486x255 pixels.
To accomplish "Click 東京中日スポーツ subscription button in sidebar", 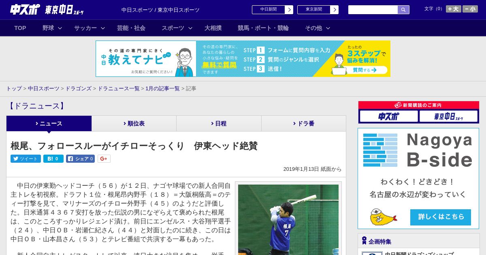I will pyautogui.click(x=448, y=117).
